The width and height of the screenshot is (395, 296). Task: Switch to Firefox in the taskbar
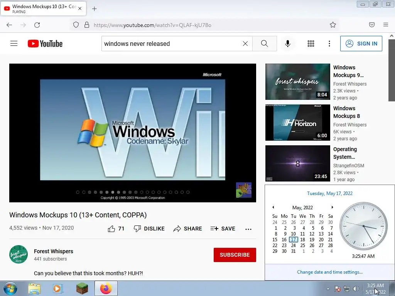106,288
